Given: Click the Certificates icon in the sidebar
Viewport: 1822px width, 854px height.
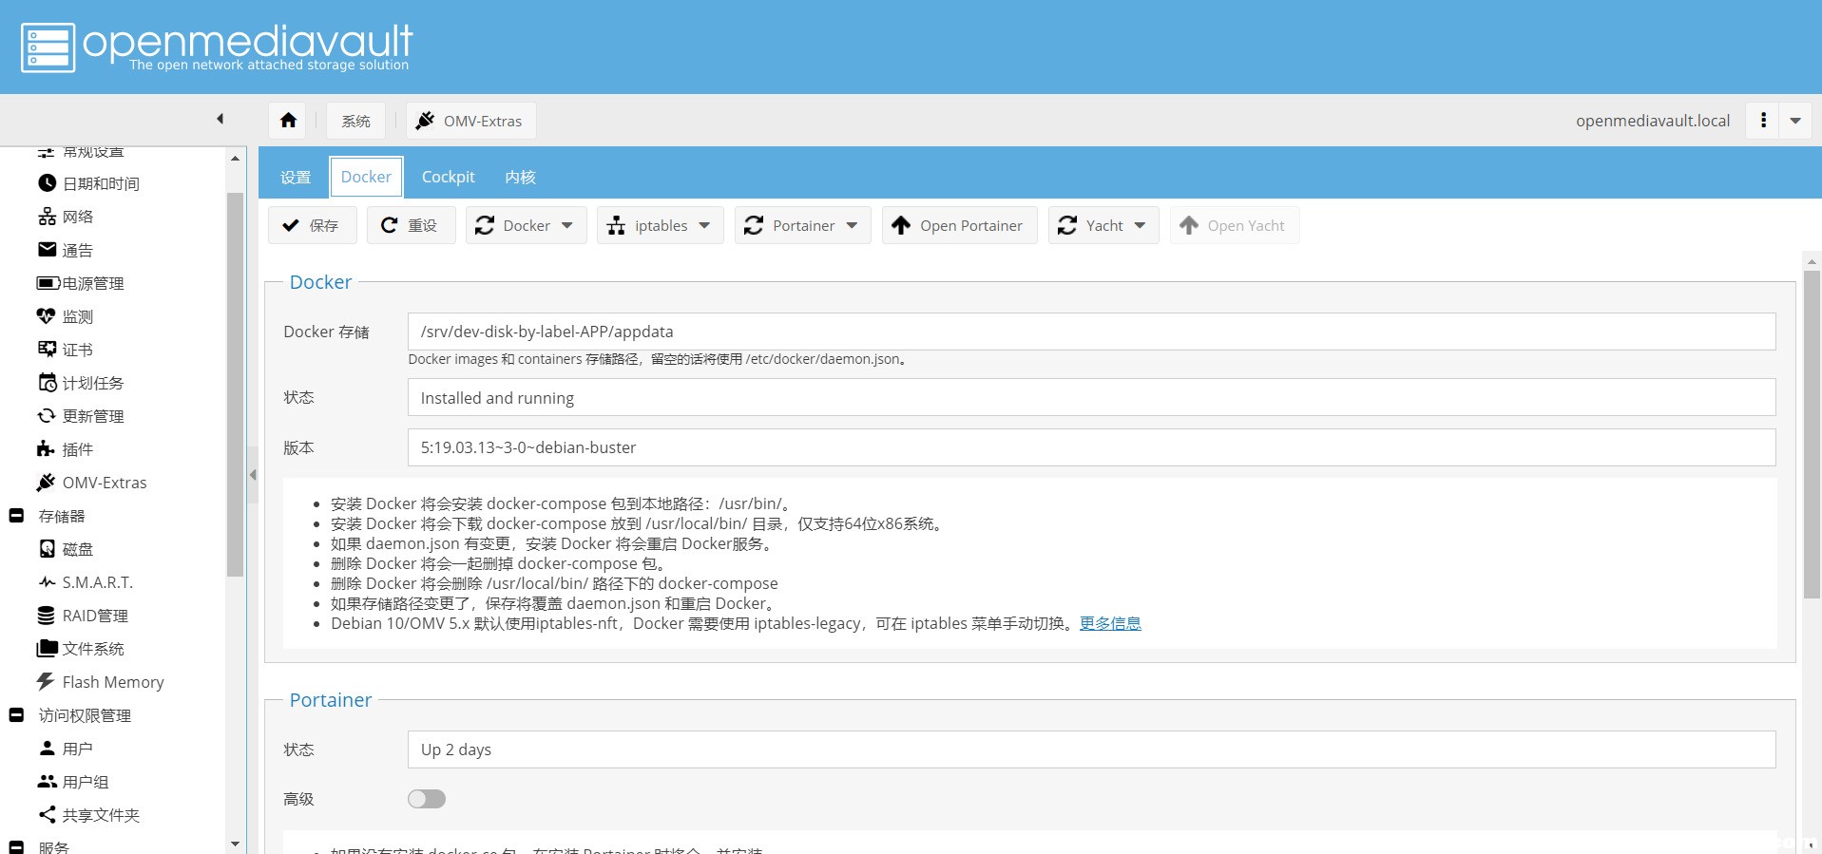Looking at the screenshot, I should tap(47, 350).
